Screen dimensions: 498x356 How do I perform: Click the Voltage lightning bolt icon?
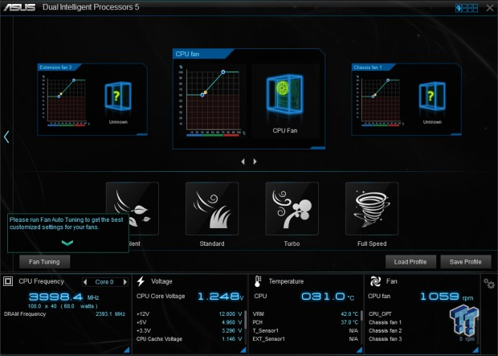(141, 281)
